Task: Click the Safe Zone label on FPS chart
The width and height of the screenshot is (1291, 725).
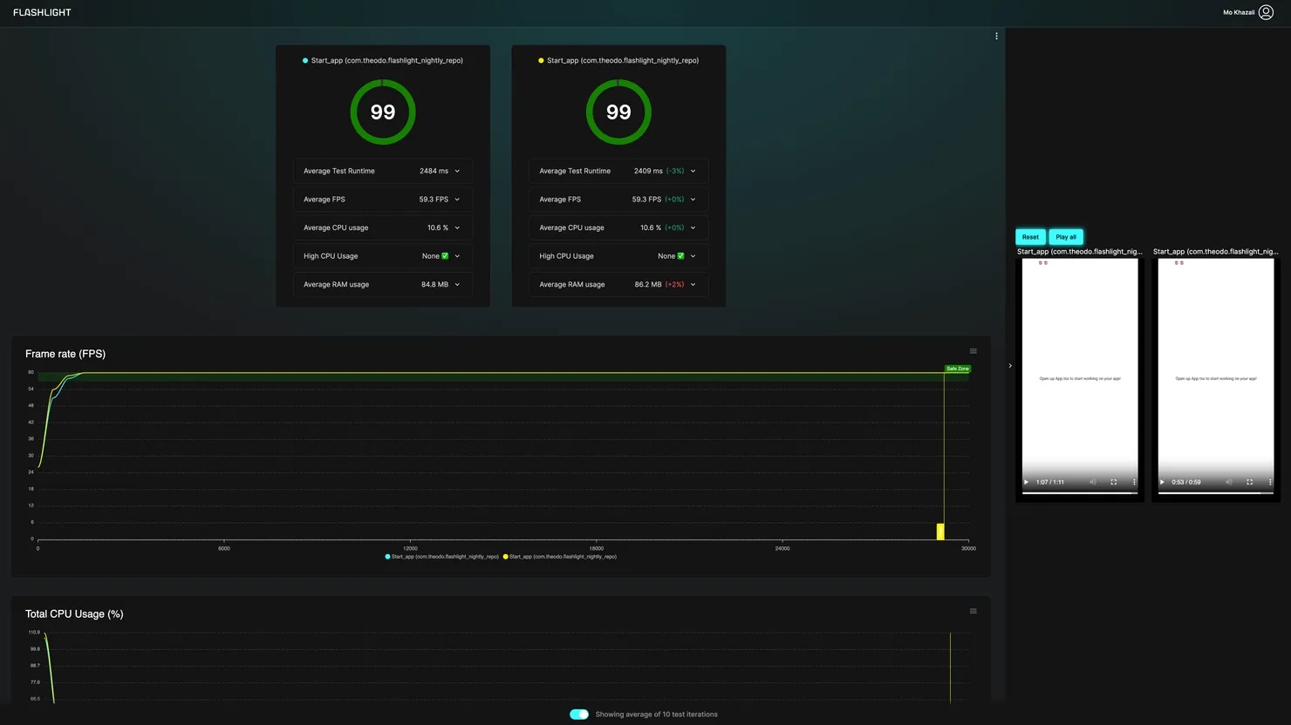Action: (958, 369)
